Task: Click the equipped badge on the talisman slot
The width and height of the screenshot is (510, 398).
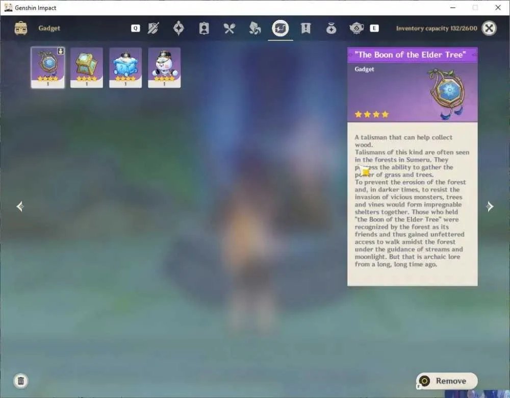Action: [x=61, y=51]
